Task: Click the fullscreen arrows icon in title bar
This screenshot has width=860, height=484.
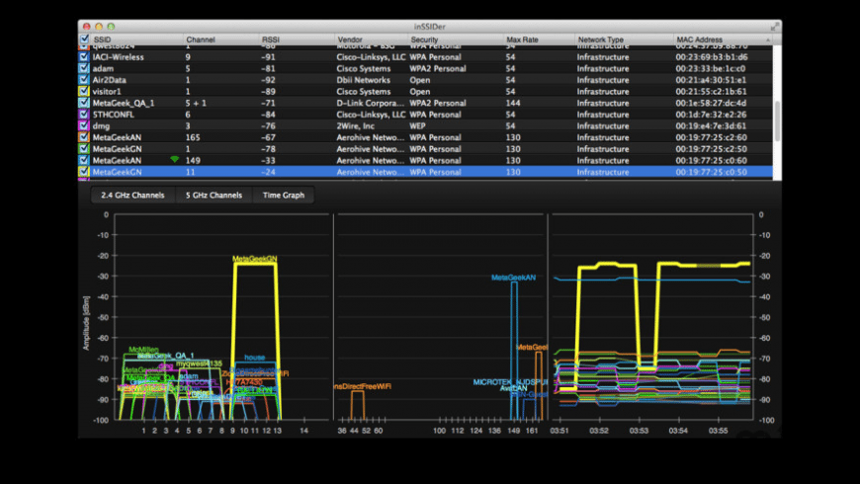Action: 773,26
